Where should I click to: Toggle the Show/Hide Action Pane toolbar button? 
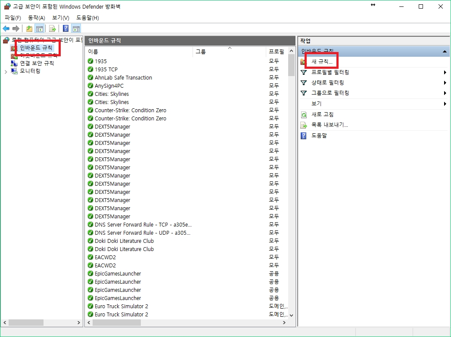[76, 29]
